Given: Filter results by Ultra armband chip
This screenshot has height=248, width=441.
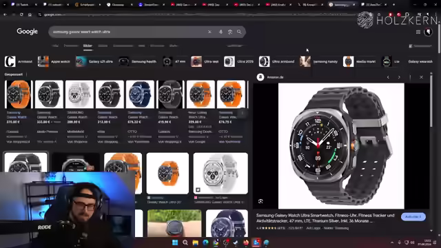Looking at the screenshot, I should (276, 61).
